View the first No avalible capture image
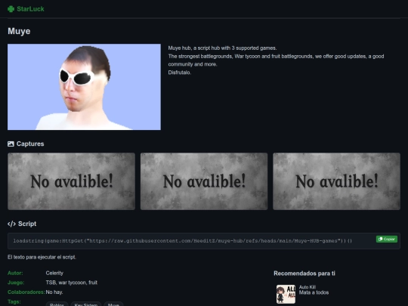This screenshot has height=306, width=408. coord(71,181)
